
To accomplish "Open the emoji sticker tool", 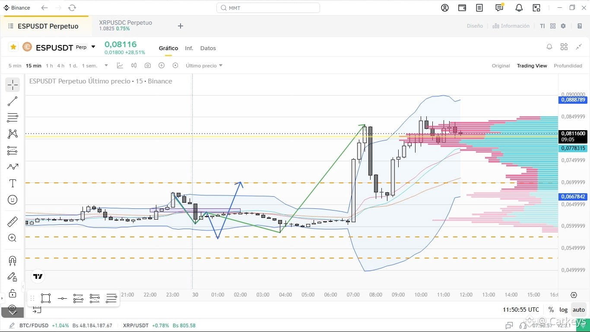I will click(x=13, y=200).
